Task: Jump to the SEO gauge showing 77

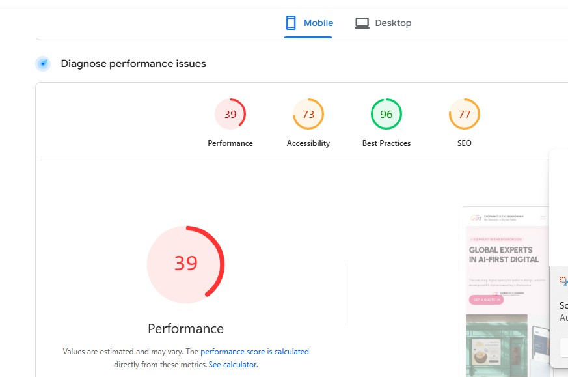Action: (x=464, y=114)
